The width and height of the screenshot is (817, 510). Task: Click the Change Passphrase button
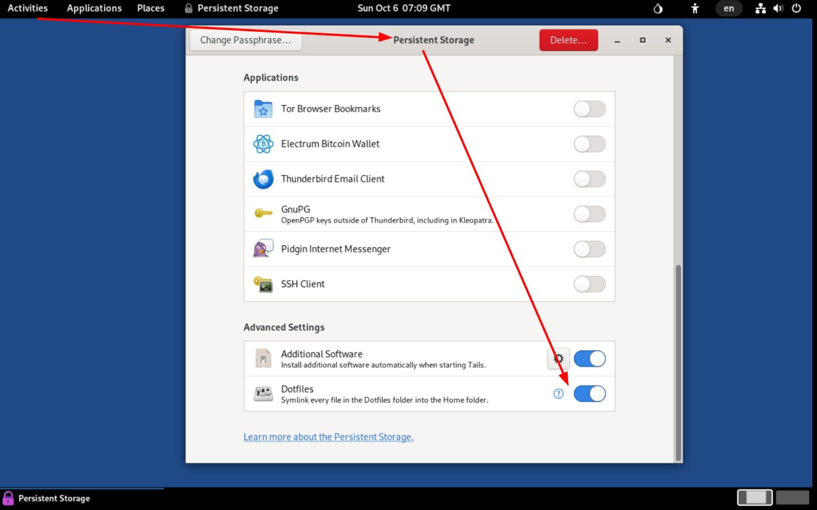246,40
